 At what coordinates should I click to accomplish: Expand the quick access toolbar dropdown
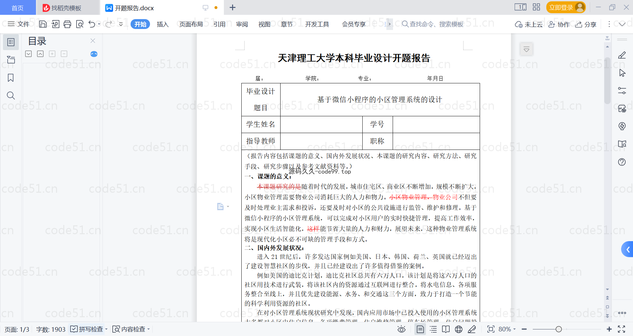click(x=121, y=24)
